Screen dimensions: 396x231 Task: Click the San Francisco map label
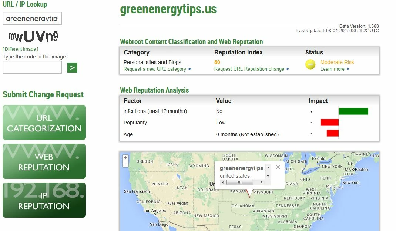tap(137, 191)
